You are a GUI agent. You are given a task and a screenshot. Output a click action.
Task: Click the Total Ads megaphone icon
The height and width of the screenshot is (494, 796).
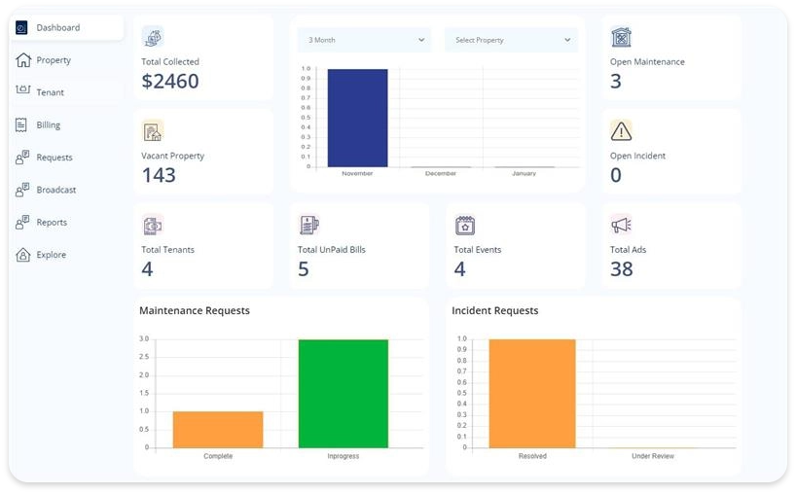[x=621, y=225]
